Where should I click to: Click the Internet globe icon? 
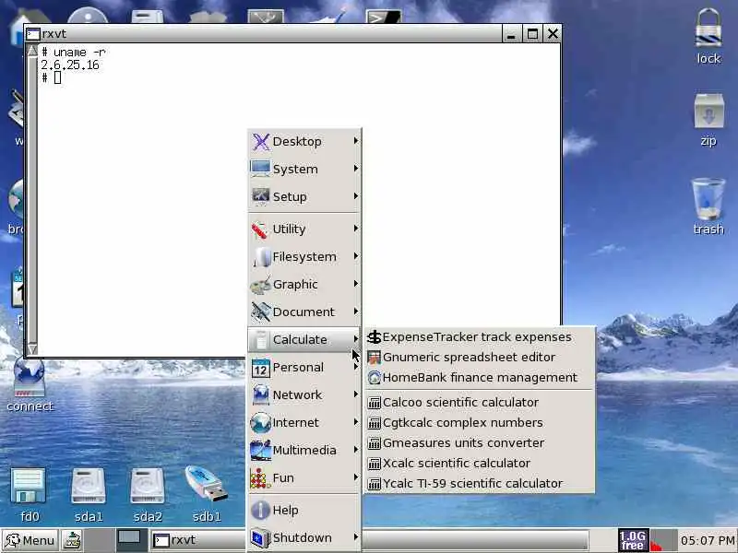261,423
